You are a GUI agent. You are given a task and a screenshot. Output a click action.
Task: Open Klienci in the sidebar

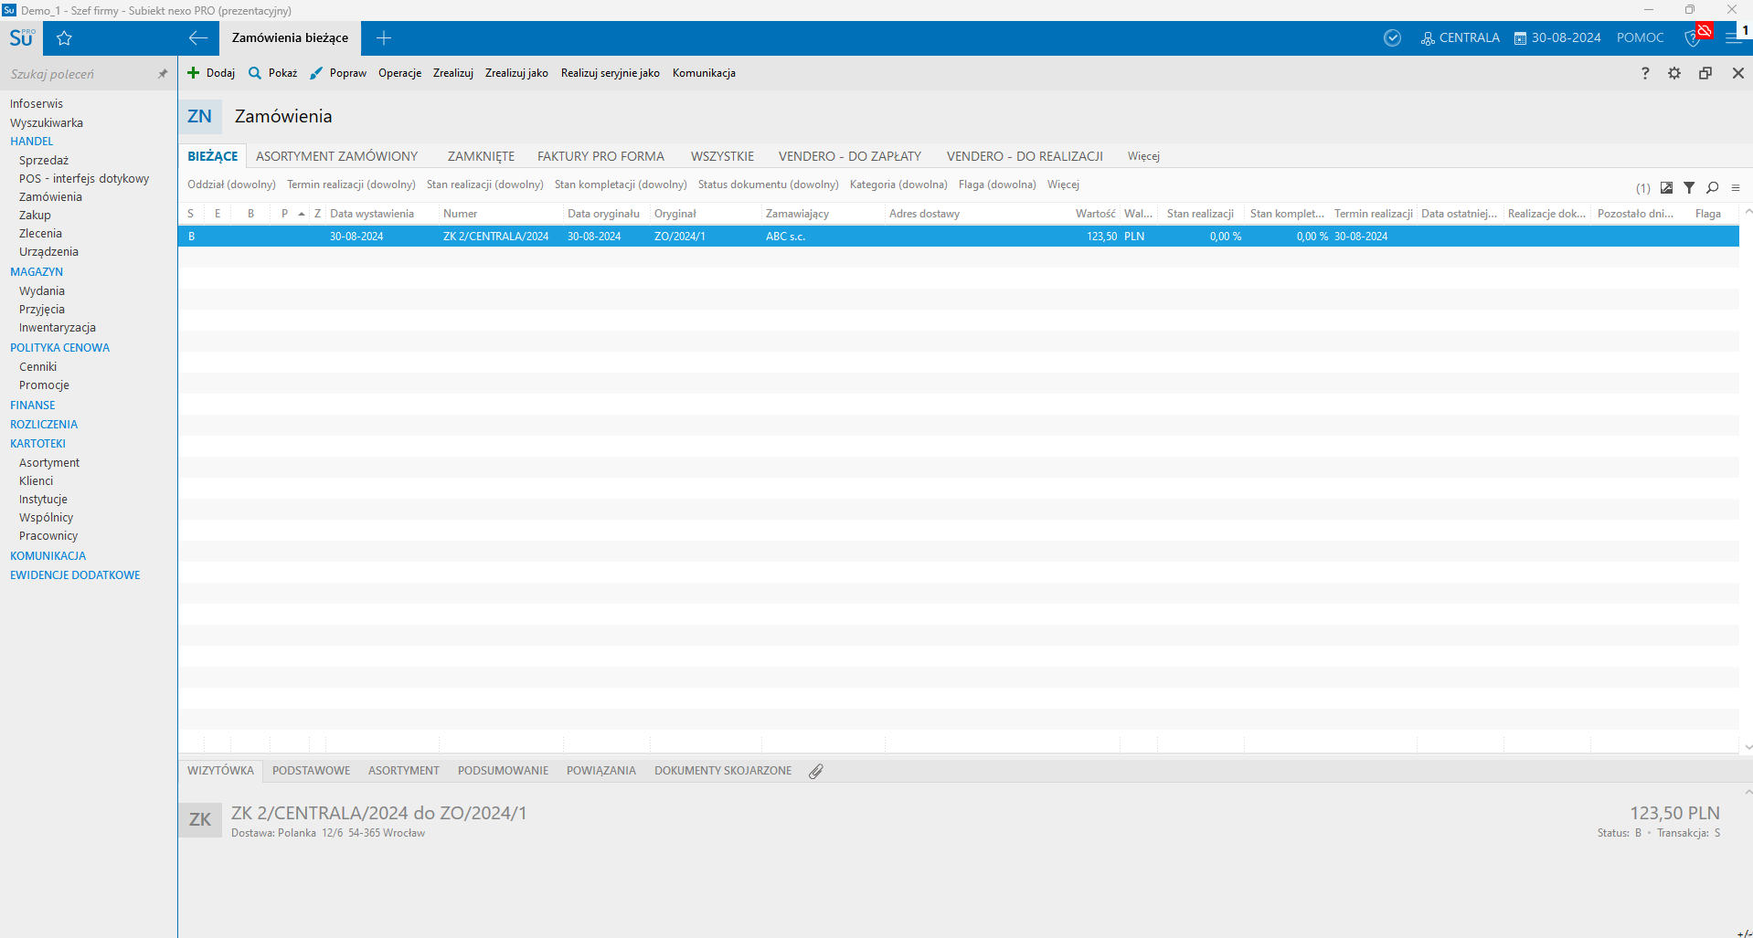pyautogui.click(x=37, y=481)
